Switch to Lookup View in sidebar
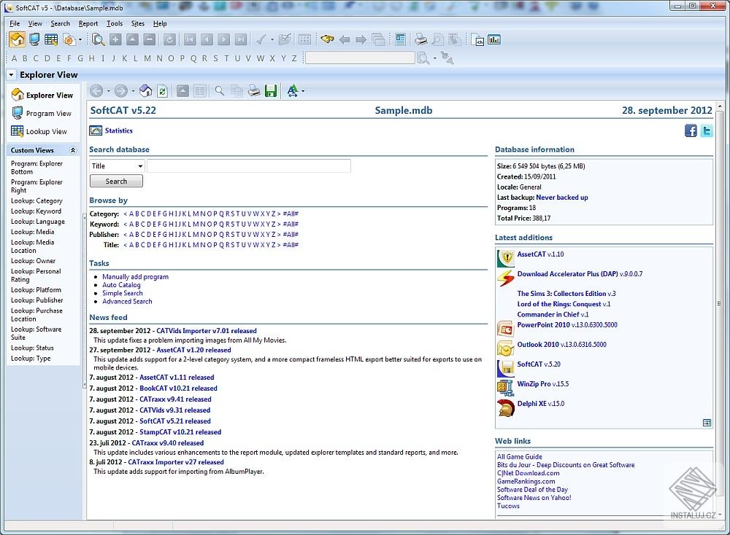Screen dimensions: 730x535 [x=46, y=132]
